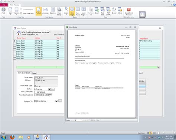
Task: Open the File tab
Action: coord(4,5)
